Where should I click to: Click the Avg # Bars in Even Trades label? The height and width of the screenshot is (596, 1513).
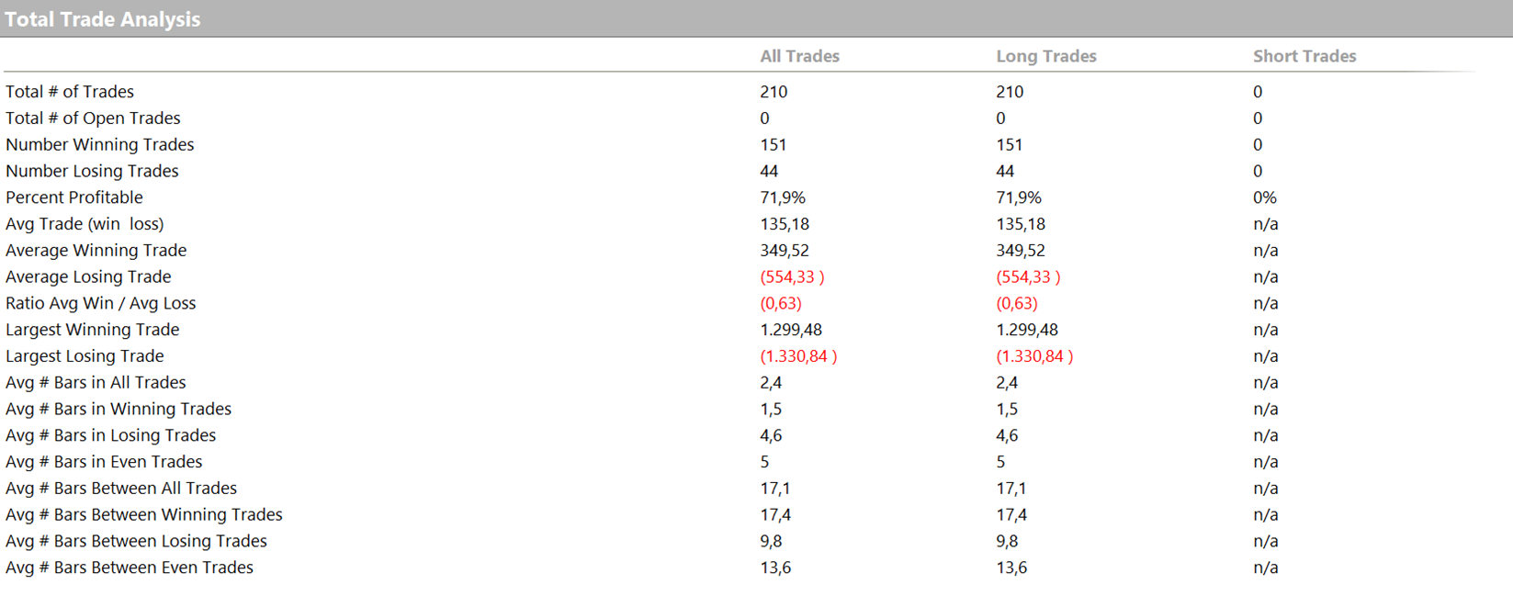104,462
